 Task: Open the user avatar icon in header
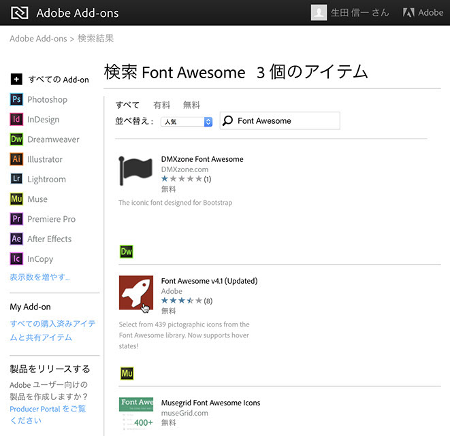pyautogui.click(x=319, y=13)
